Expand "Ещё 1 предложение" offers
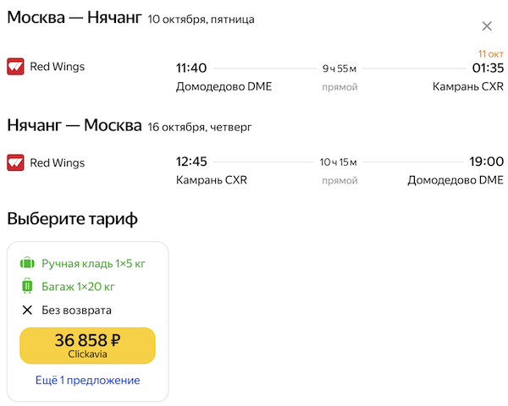The image size is (508, 406). 87,381
